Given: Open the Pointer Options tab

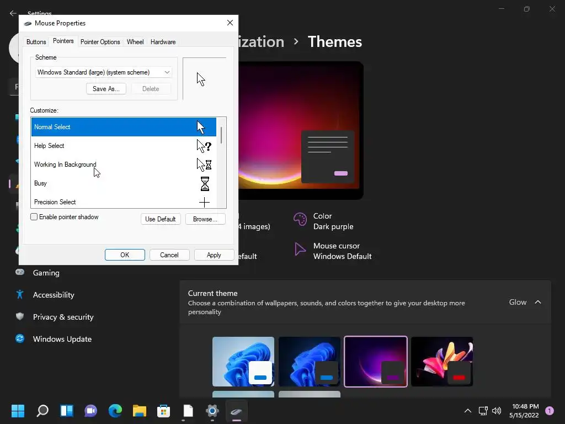Looking at the screenshot, I should pos(100,42).
